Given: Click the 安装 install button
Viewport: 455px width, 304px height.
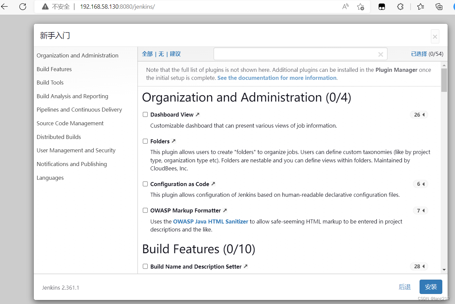Looking at the screenshot, I should point(431,287).
